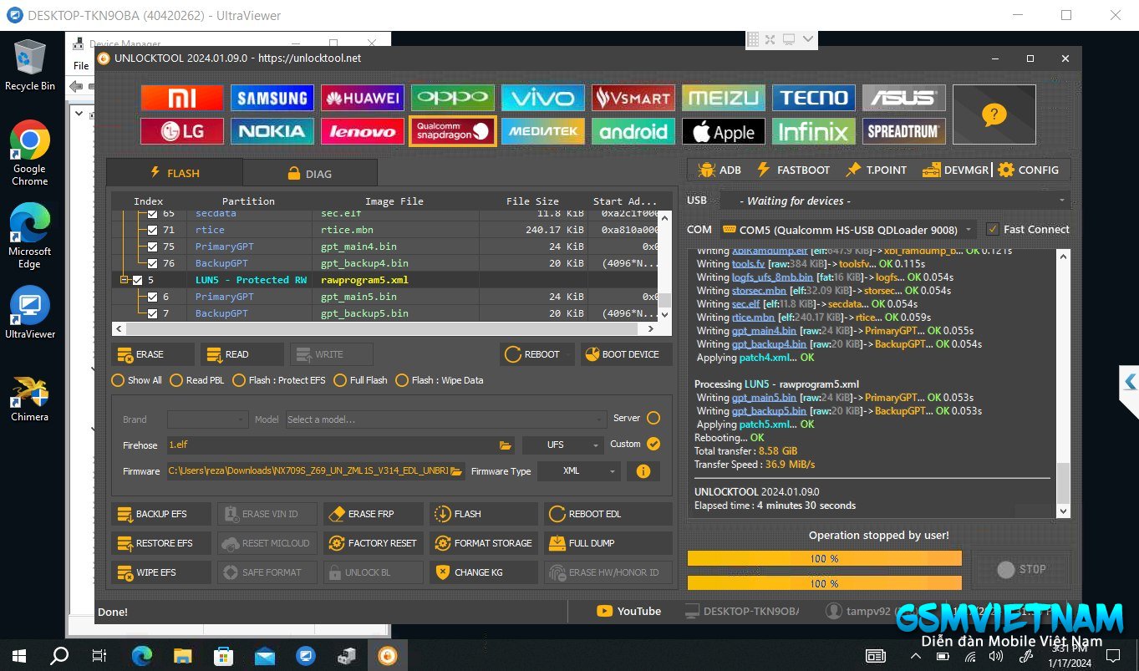Select the Samsung brand icon
The image size is (1139, 671).
[272, 98]
